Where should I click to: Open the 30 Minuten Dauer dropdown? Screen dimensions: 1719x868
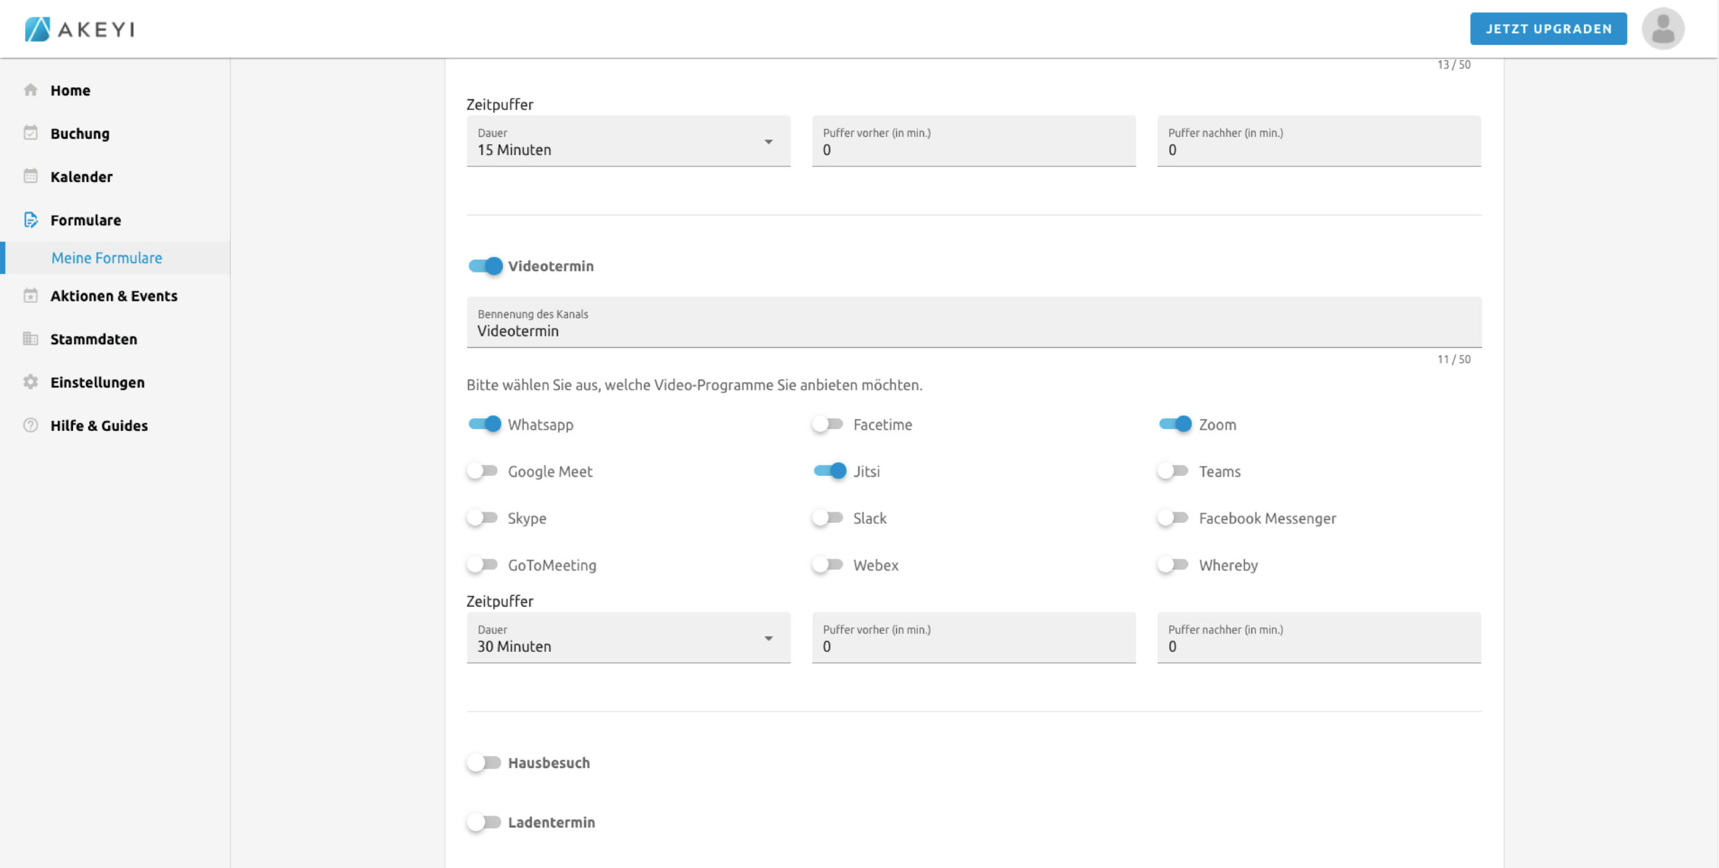coord(628,638)
